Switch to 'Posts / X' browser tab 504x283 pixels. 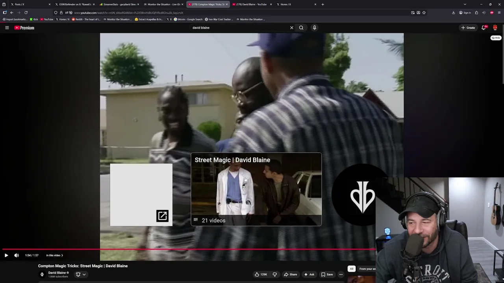[x=30, y=4]
